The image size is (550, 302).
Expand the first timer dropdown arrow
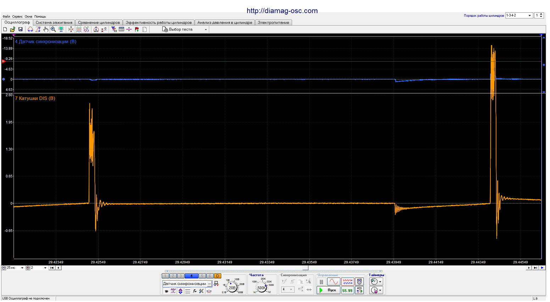click(x=380, y=282)
